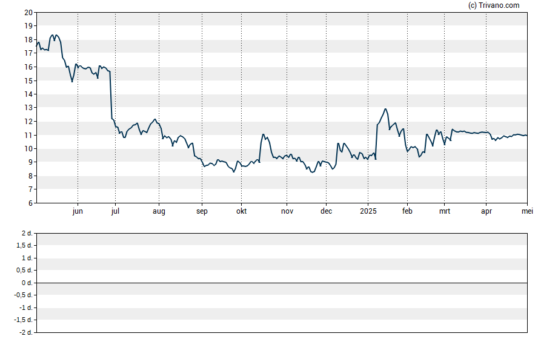Image resolution: width=538 pixels, height=342 pixels.
Task: Click the price axis value 9
Action: tap(30, 162)
